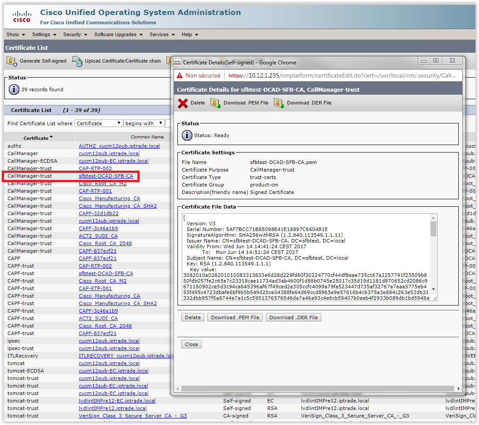Click the Certificate column header

(36, 138)
